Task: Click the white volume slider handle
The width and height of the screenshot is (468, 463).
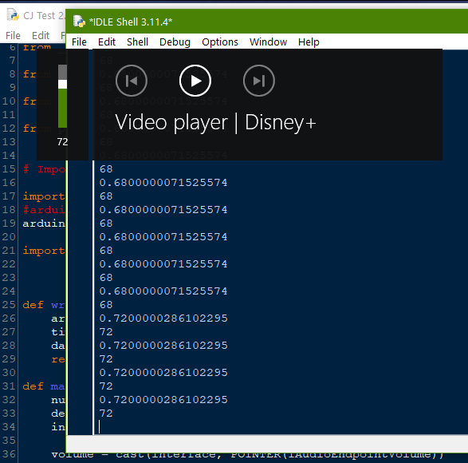Action: [x=62, y=84]
